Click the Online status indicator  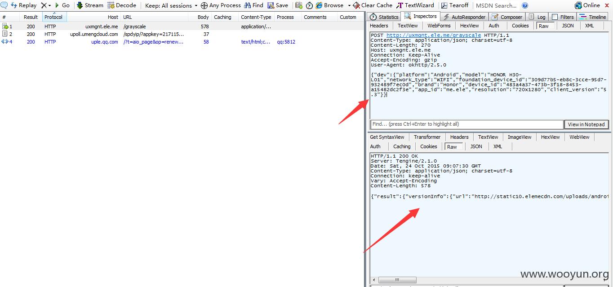[x=587, y=5]
